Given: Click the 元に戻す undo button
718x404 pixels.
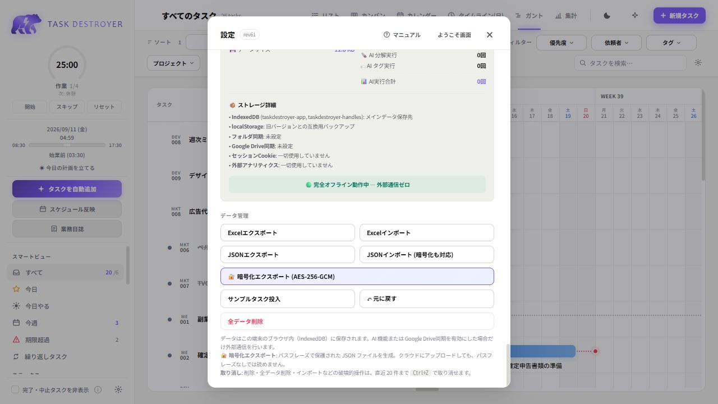Looking at the screenshot, I should [x=427, y=299].
